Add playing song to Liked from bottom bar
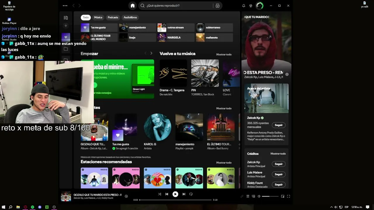 pyautogui.click(x=126, y=196)
